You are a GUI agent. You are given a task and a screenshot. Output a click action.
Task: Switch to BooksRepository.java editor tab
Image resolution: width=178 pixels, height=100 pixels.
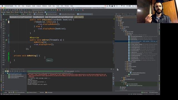52,14
